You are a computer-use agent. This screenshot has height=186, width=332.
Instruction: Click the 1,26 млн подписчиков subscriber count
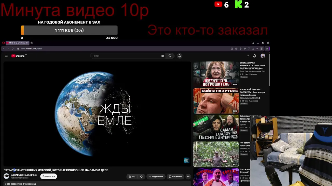click(19, 178)
